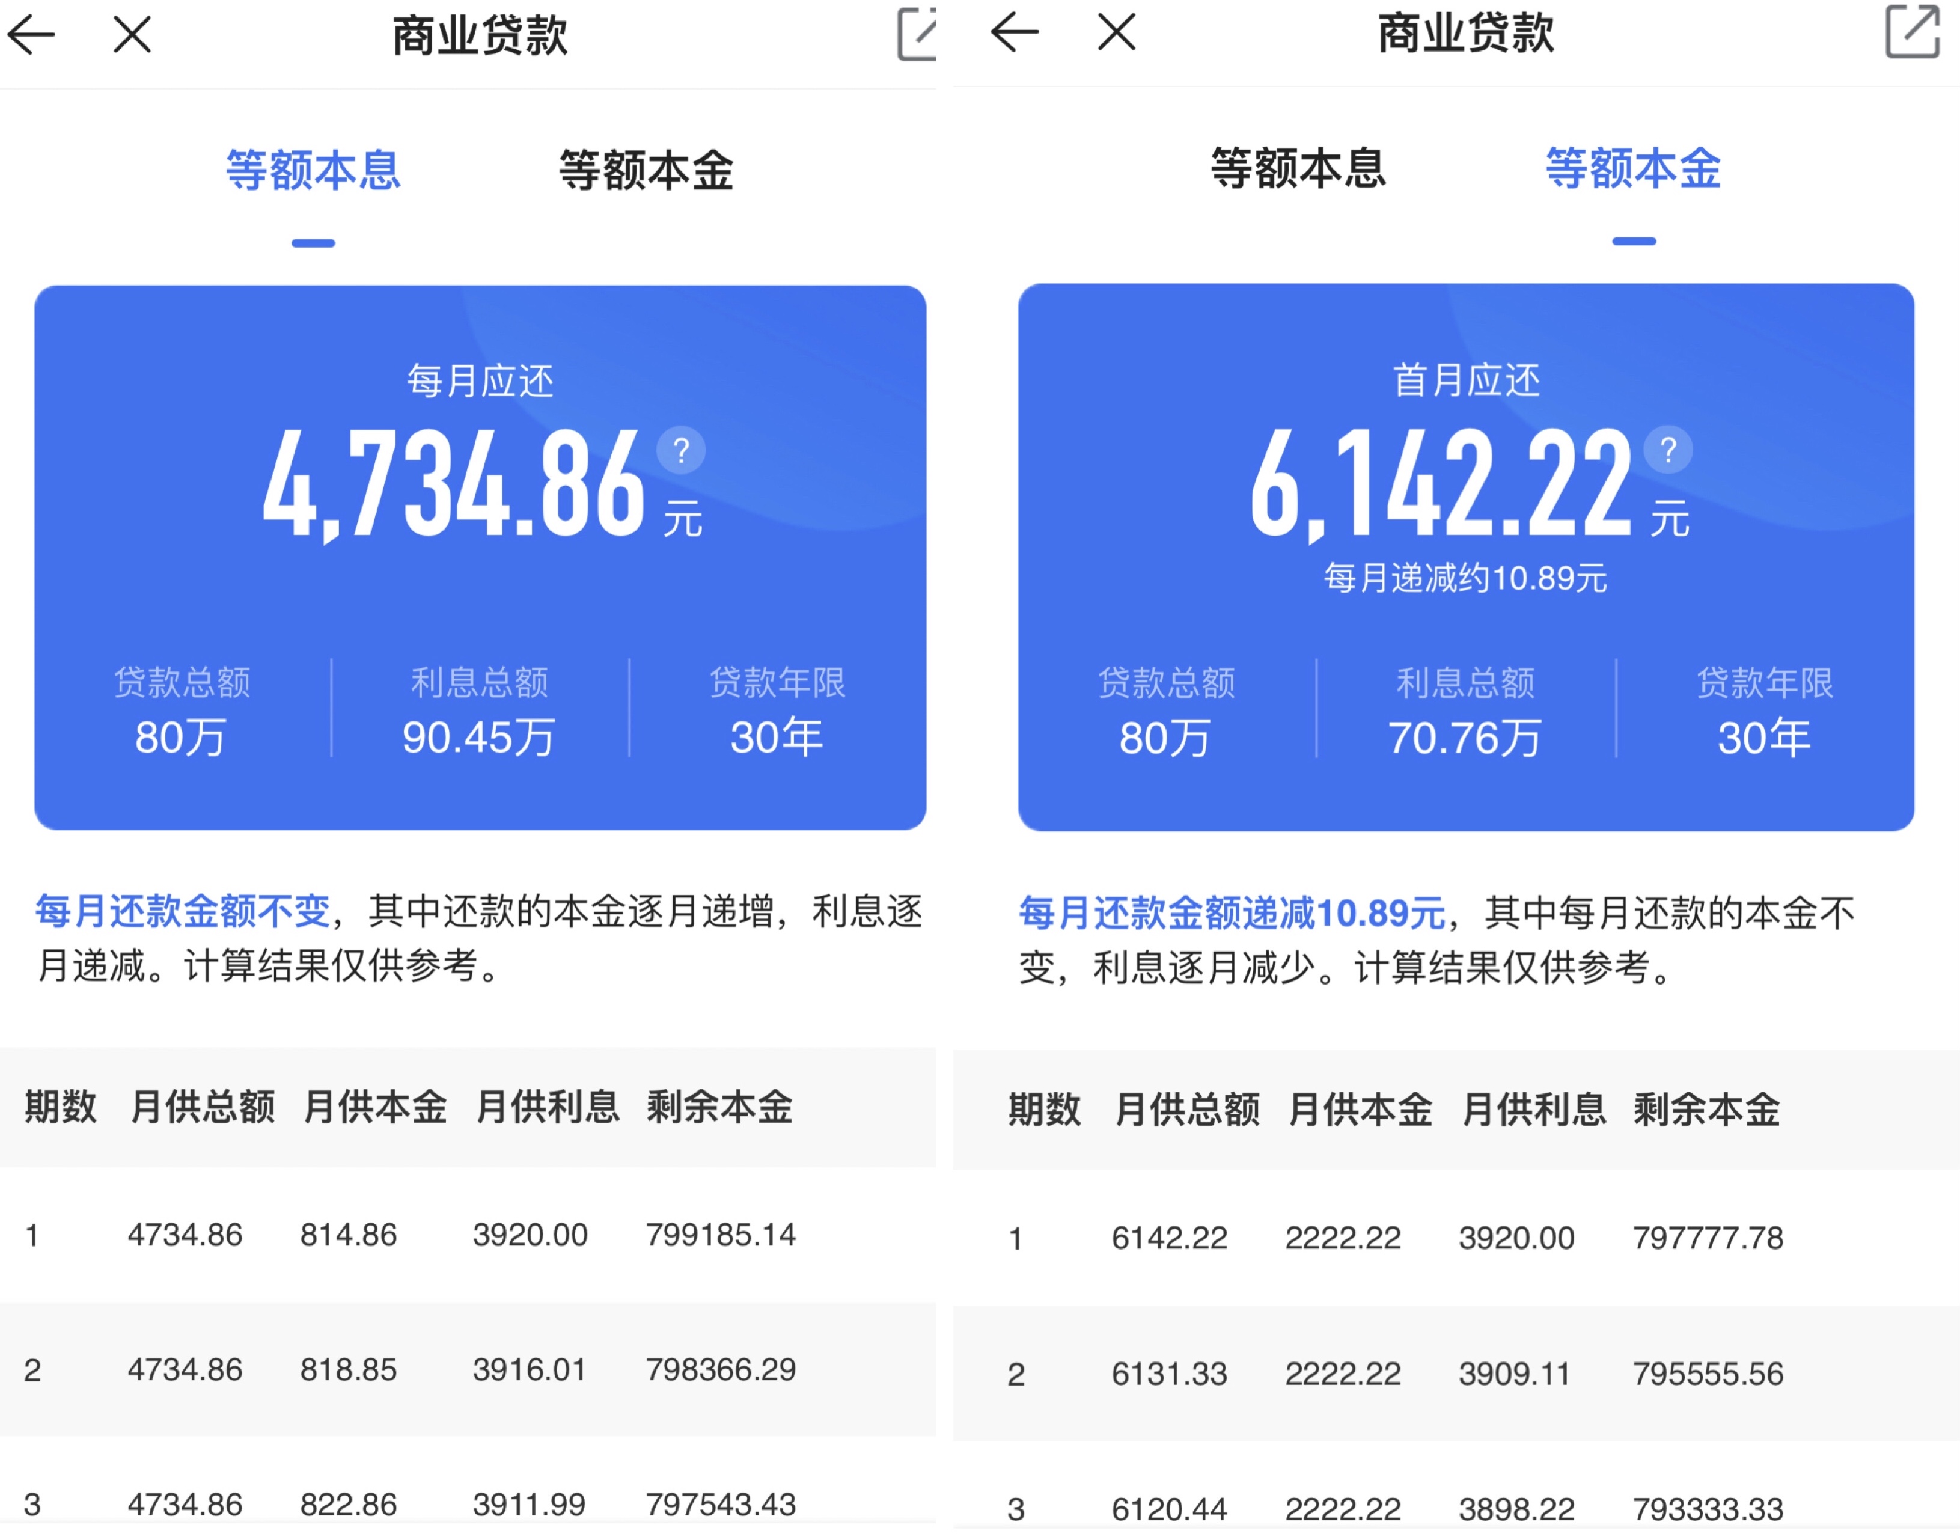Screen dimensions: 1960x1534
Task: Tap 月供利息 header in left table
Action: (x=548, y=1107)
